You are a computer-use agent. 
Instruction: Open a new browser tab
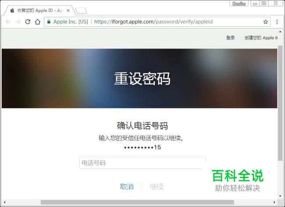81,11
